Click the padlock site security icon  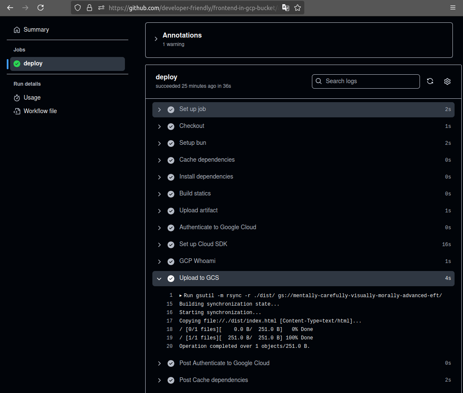89,8
